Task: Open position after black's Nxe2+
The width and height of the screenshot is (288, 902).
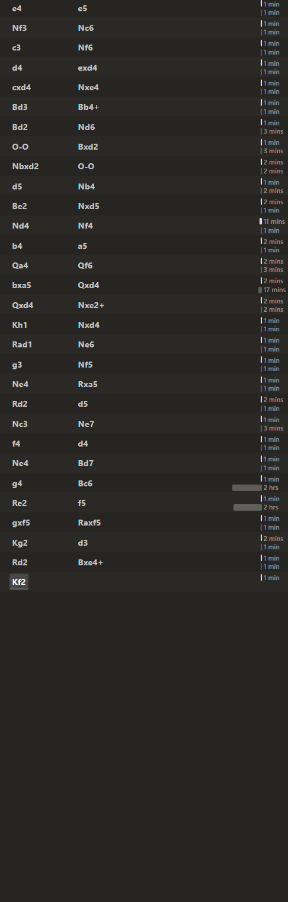Action: (91, 305)
